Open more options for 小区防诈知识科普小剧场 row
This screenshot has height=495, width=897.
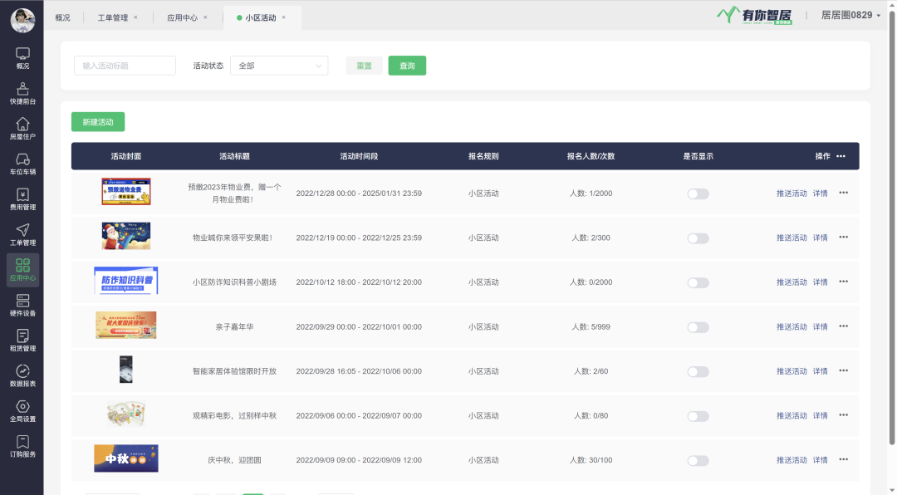(x=843, y=282)
